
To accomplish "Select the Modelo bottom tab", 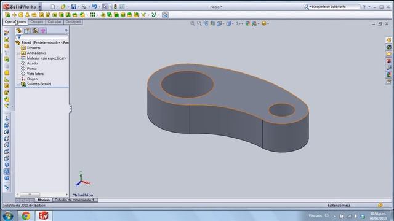I will pyautogui.click(x=44, y=200).
